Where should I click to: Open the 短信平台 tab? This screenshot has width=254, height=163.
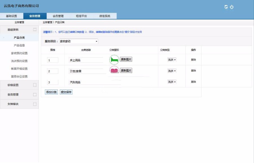[x=82, y=16]
